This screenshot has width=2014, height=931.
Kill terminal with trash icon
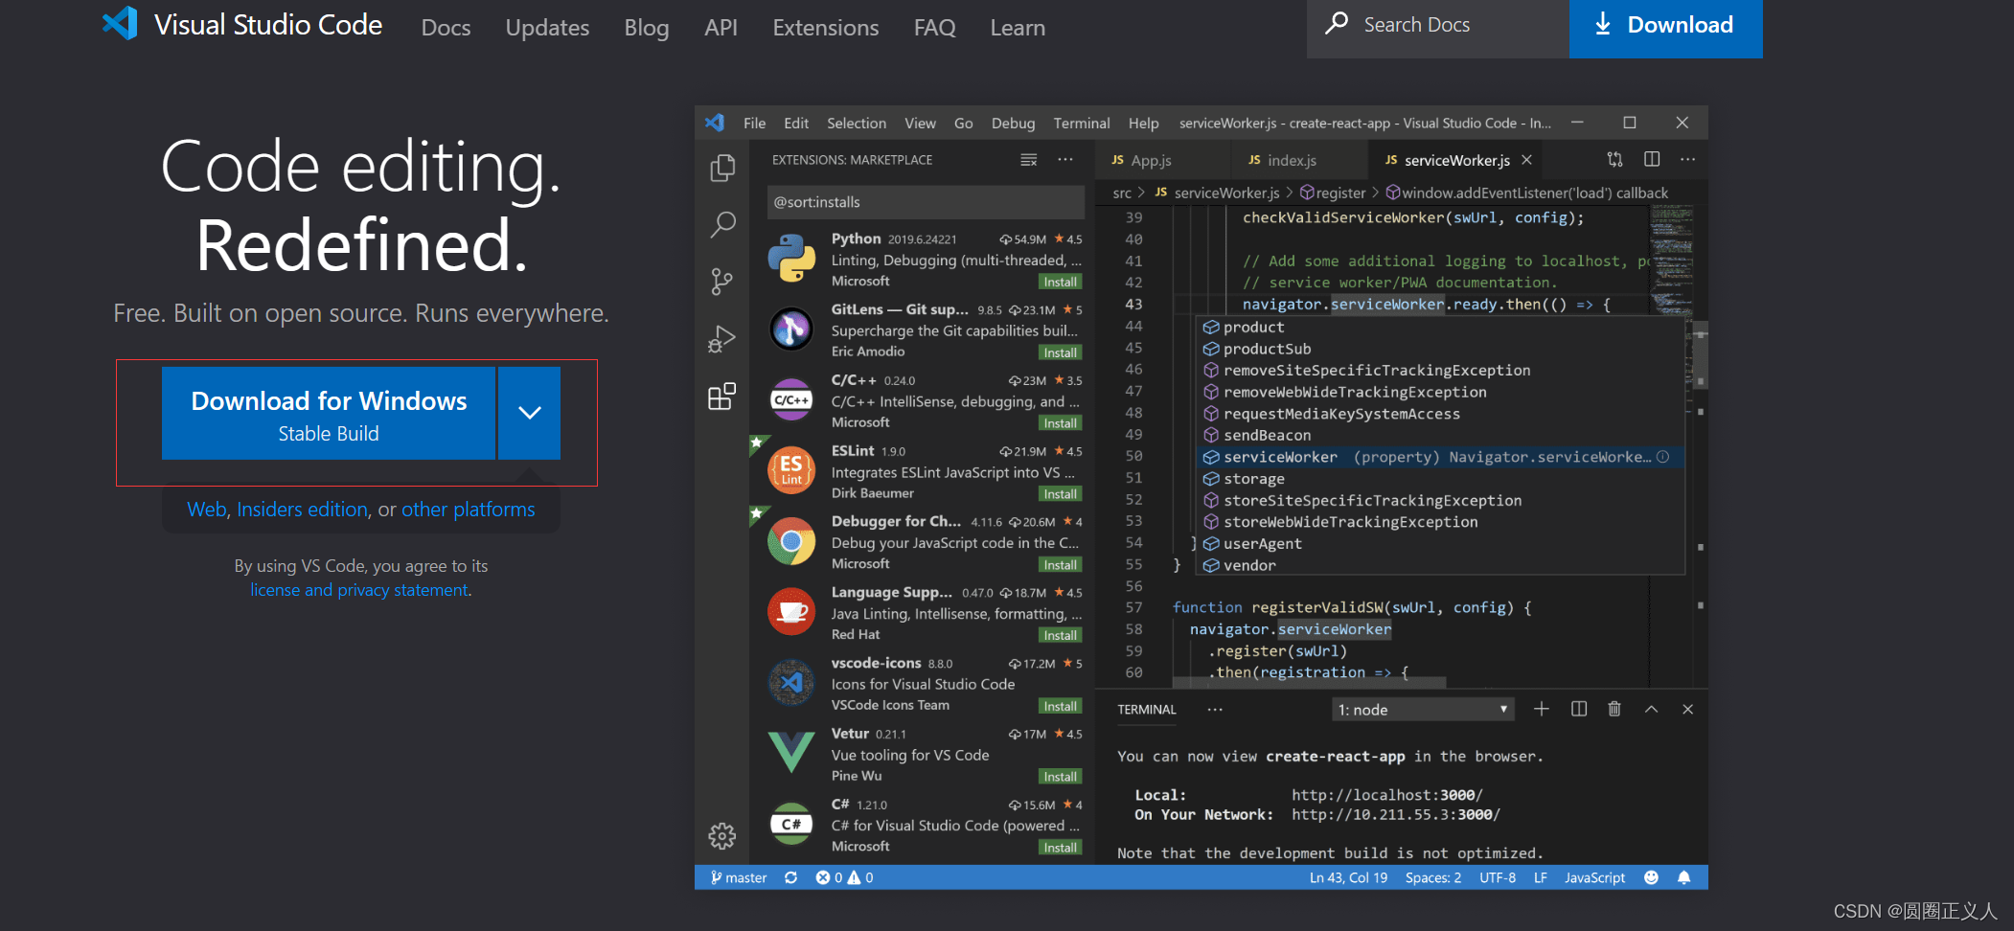click(1614, 709)
